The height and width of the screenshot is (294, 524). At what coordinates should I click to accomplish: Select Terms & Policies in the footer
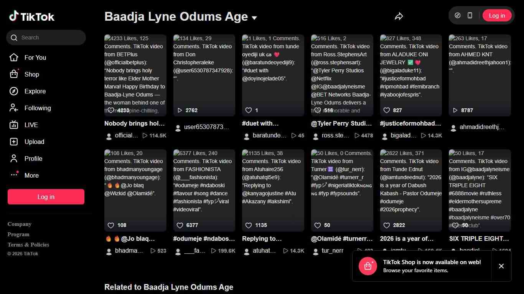pyautogui.click(x=28, y=244)
